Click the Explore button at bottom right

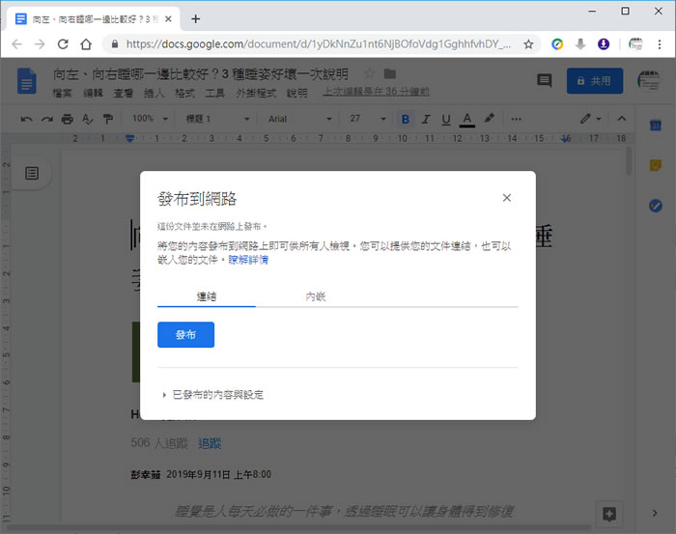[608, 514]
